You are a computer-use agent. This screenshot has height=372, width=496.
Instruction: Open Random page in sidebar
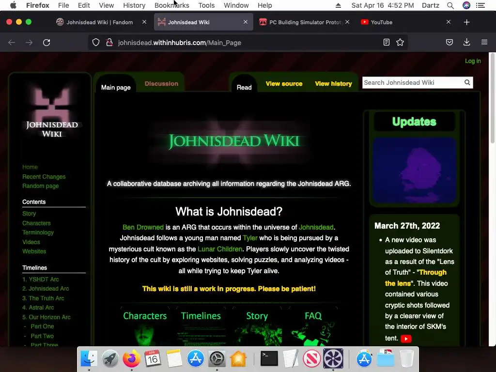pos(41,186)
